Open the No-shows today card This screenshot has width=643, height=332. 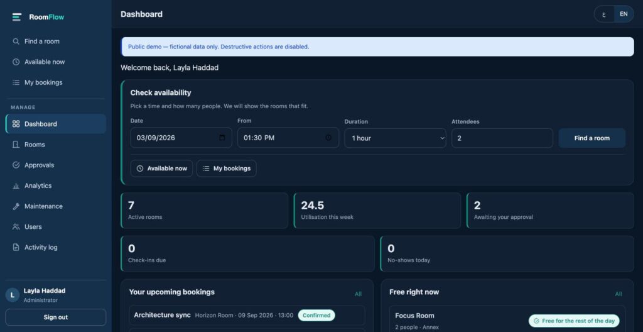tap(507, 253)
